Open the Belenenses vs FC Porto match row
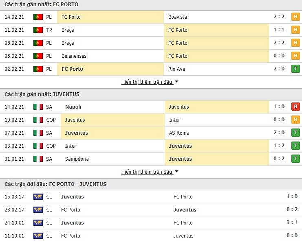The width and height of the screenshot is (302, 242). pyautogui.click(x=151, y=56)
